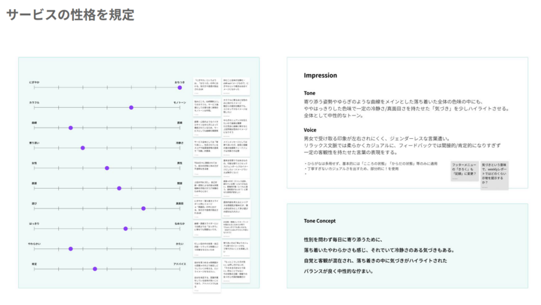Select the gray sticky note mentioning weeklyレポート

tap(495, 175)
